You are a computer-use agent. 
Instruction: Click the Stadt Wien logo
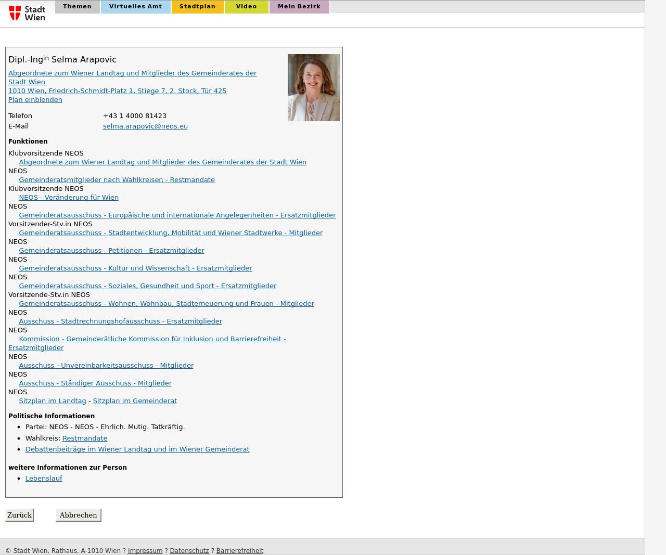click(27, 13)
